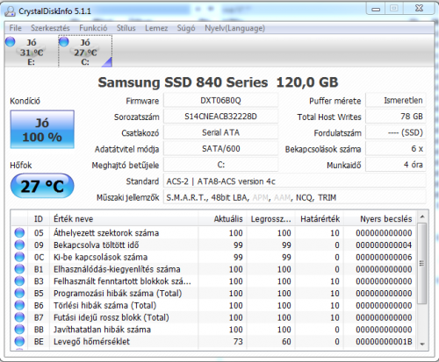Click the status orb for attribute BE
The image size is (439, 362).
[19, 341]
